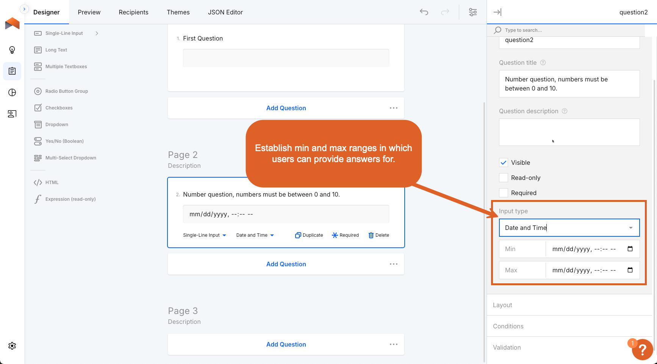
Task: Open the pie chart analytics icon
Action: pos(12,93)
